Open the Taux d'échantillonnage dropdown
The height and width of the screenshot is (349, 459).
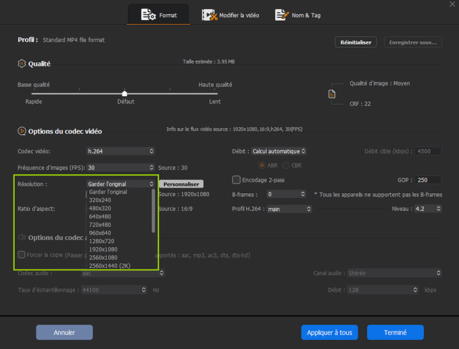click(x=114, y=289)
